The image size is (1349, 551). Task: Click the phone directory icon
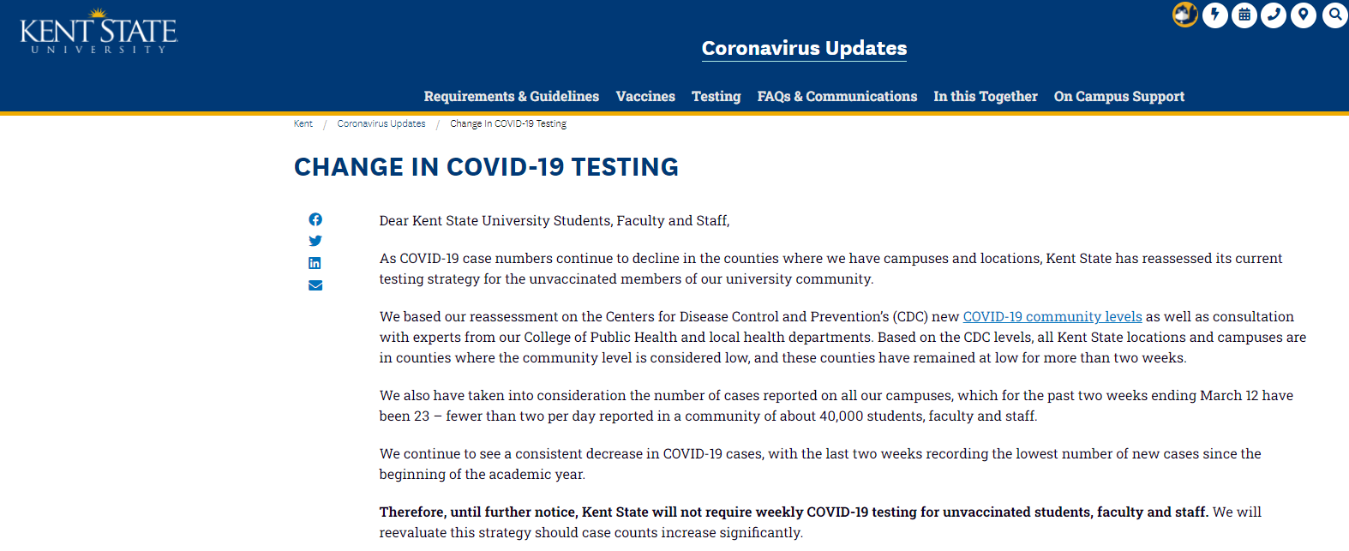1274,15
